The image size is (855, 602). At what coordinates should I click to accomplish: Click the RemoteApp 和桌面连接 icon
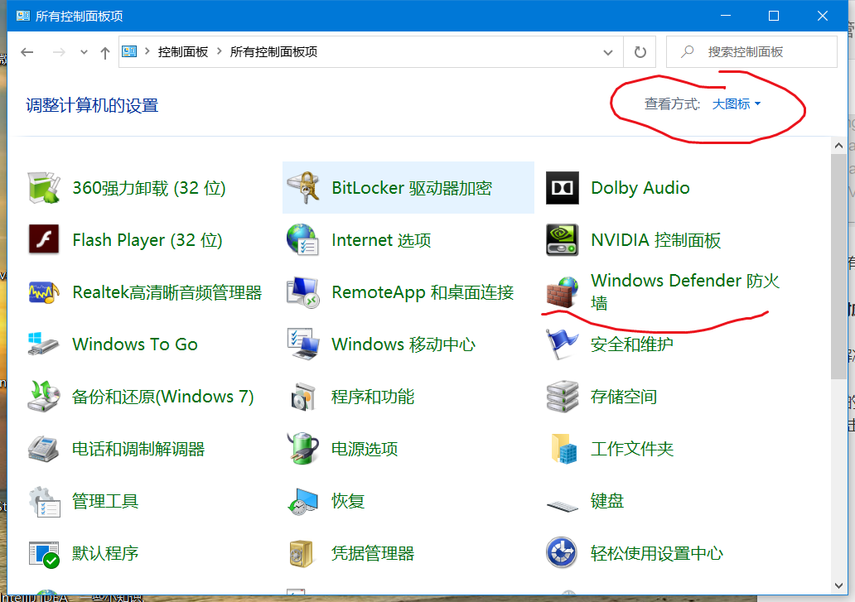[x=303, y=292]
